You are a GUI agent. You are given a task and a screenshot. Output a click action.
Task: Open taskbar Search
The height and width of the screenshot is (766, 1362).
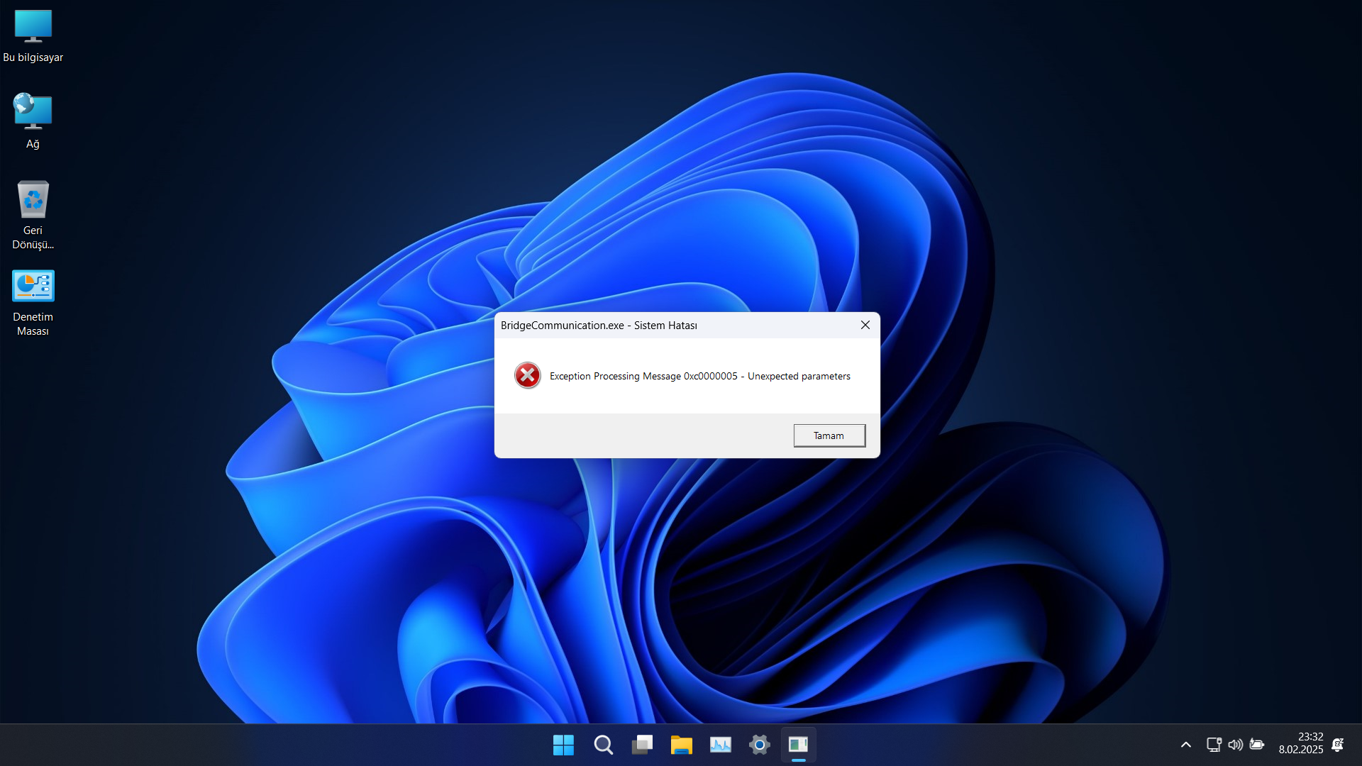[603, 745]
